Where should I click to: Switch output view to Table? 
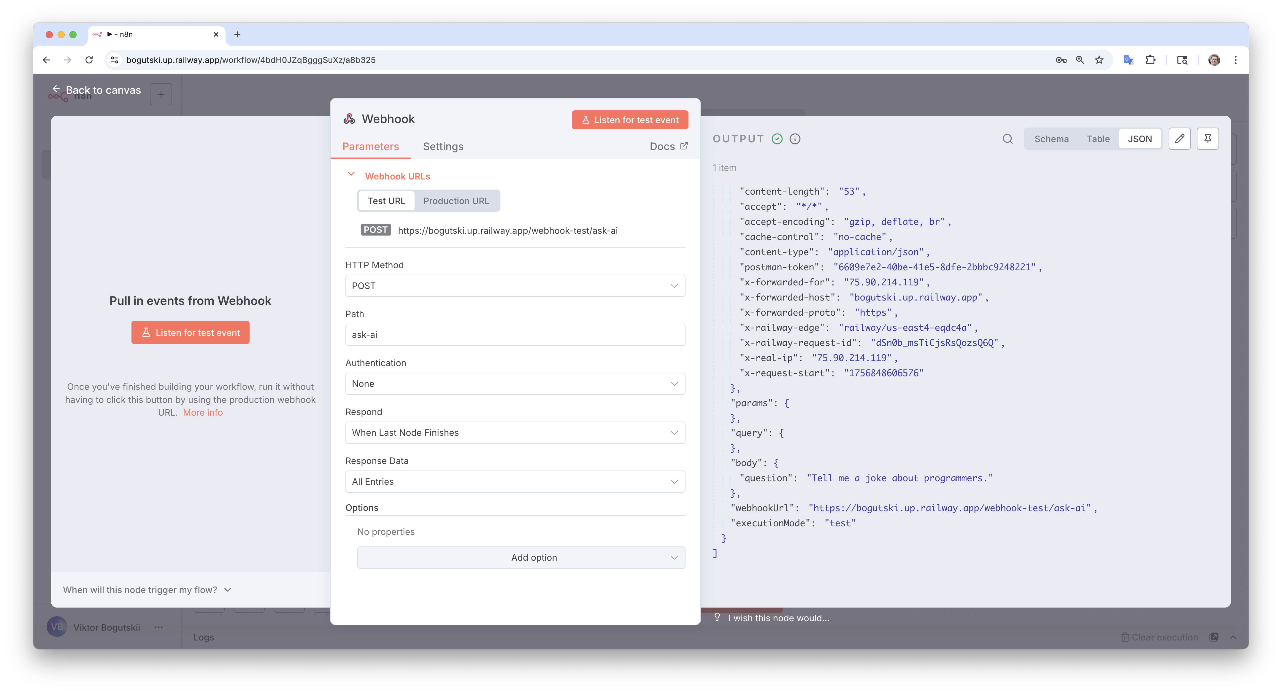[1098, 139]
